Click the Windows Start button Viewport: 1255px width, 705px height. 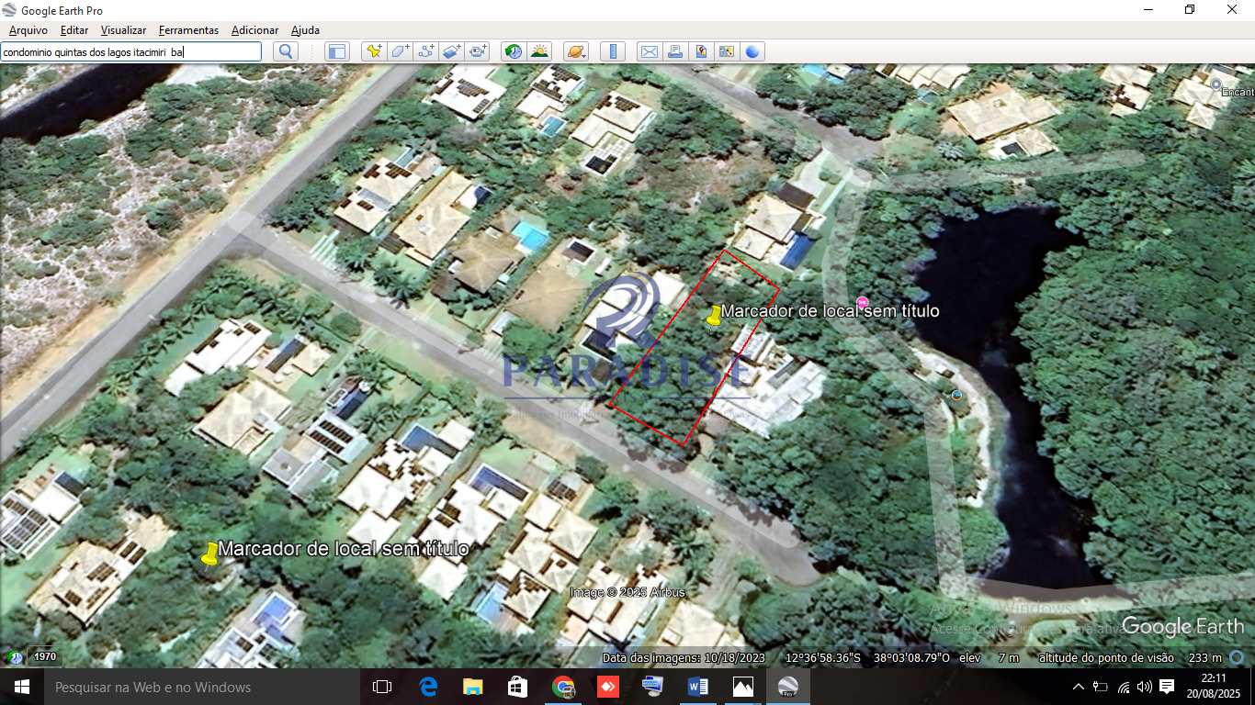pos(21,687)
